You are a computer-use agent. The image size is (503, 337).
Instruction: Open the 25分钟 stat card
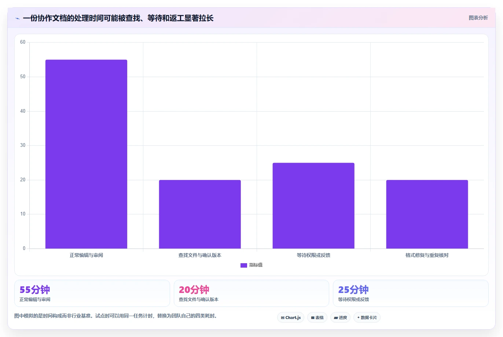[x=411, y=293]
